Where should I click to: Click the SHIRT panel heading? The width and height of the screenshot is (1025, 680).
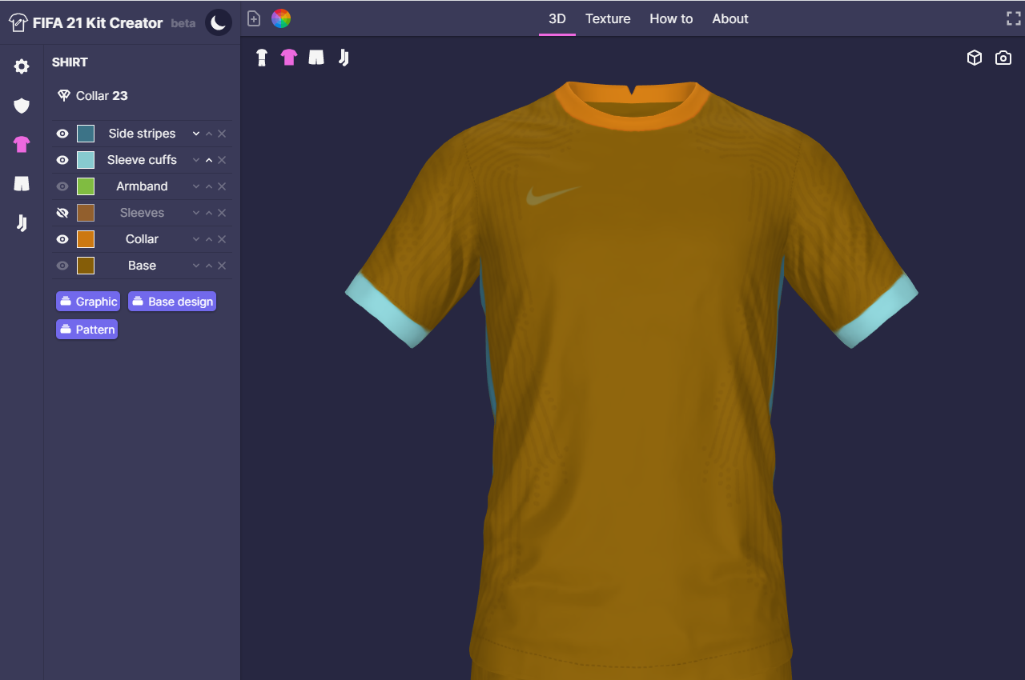click(70, 62)
